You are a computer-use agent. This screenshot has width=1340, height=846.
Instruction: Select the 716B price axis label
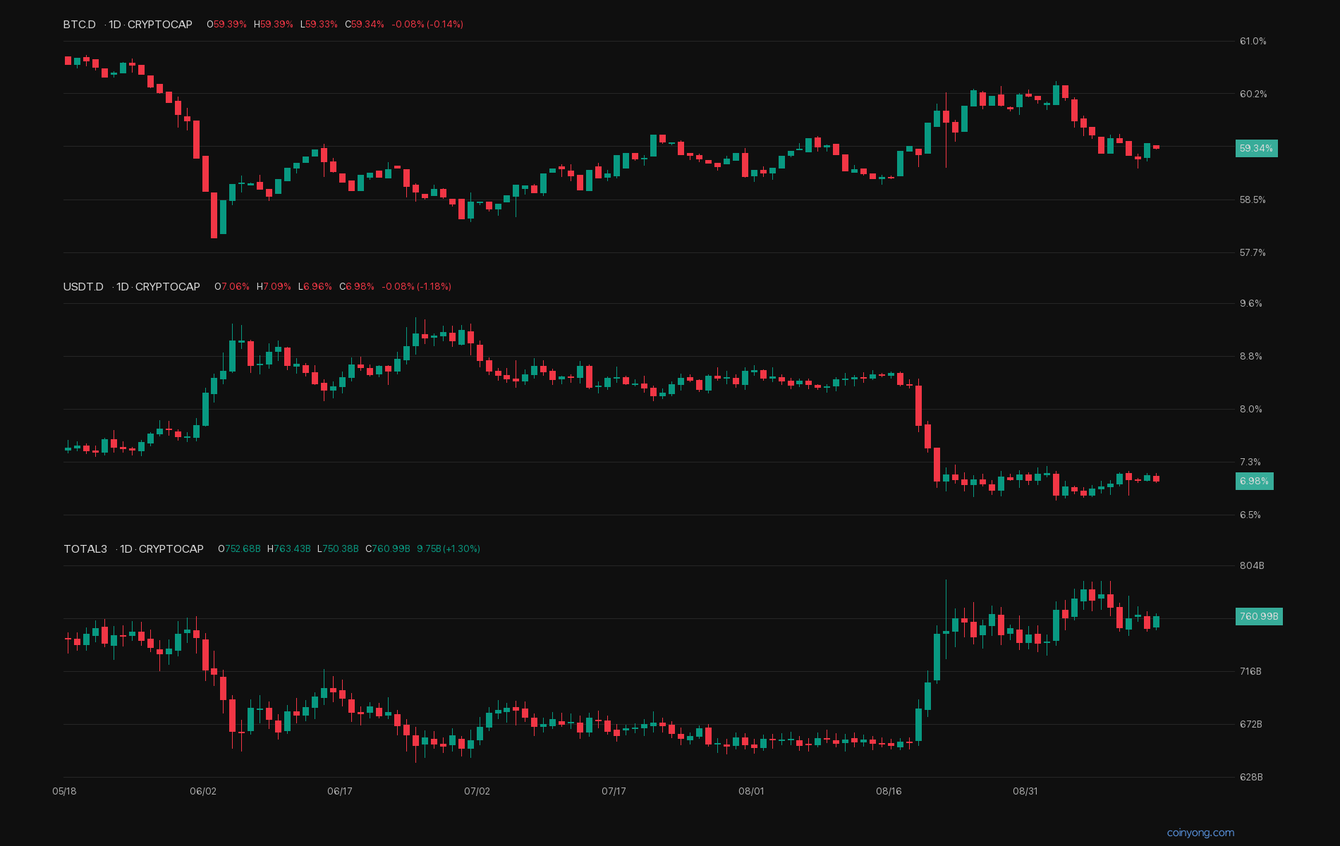(1250, 672)
